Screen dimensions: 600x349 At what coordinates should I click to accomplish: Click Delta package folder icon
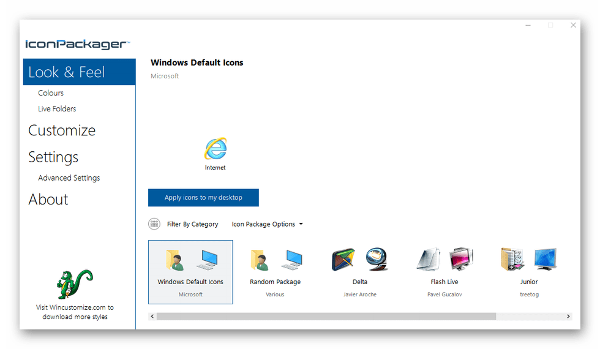[x=343, y=260]
